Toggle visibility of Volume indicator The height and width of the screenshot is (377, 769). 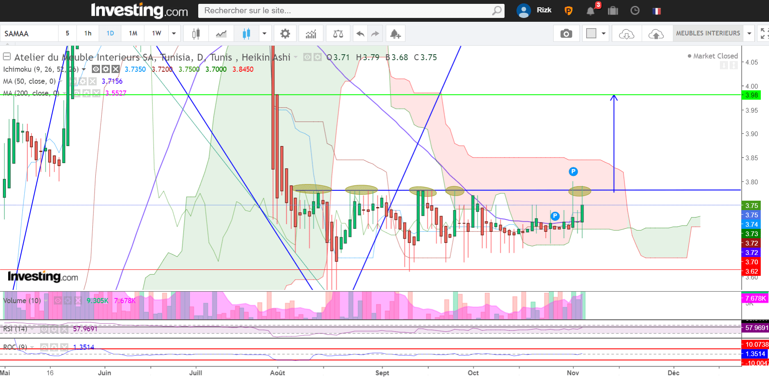coord(58,301)
